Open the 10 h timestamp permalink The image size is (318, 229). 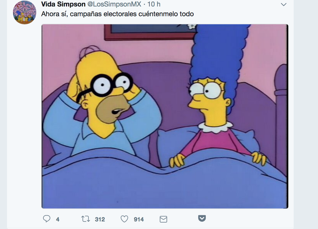(154, 4)
